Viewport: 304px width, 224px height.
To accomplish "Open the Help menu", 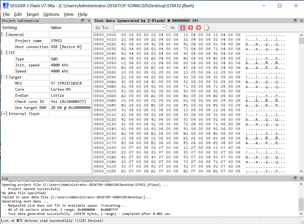I will [82, 14].
